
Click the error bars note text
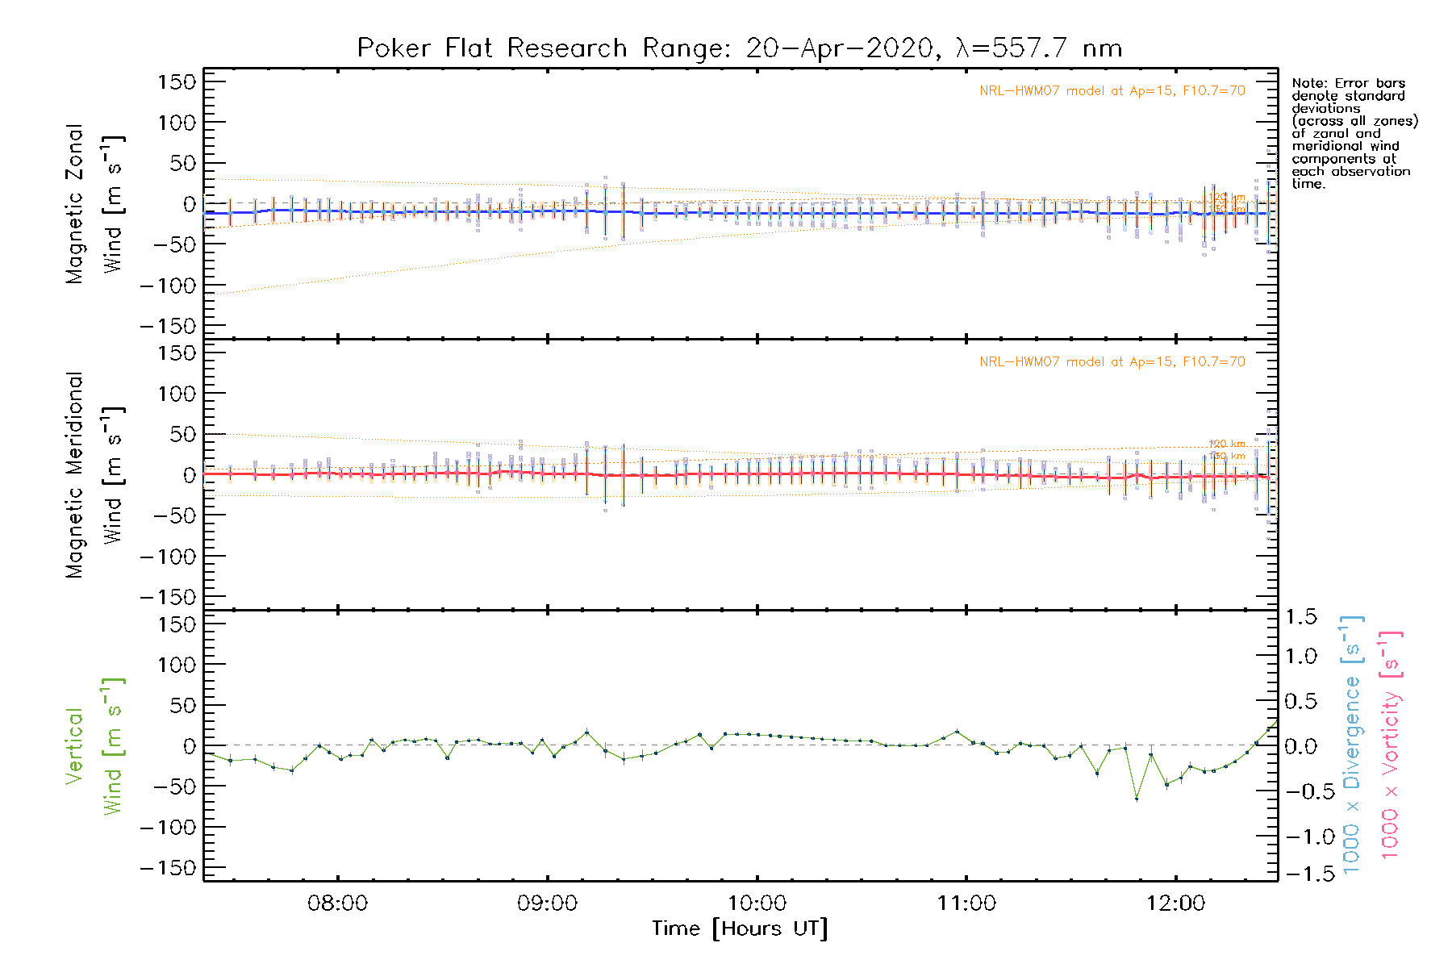[1354, 133]
